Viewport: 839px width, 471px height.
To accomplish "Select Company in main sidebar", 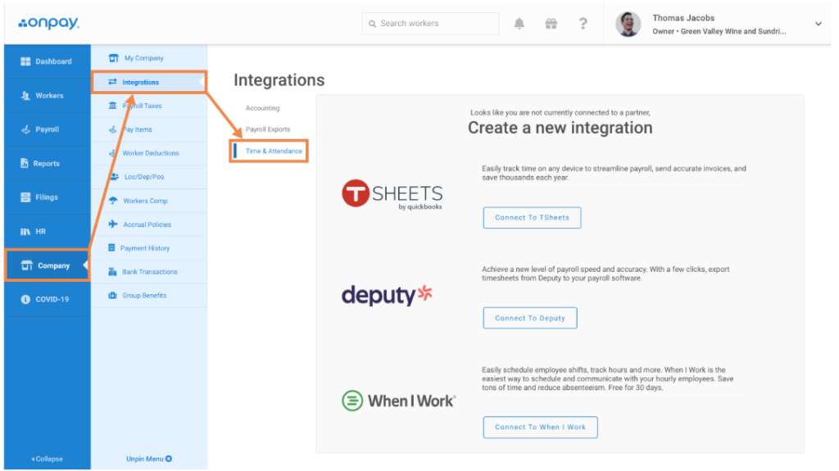I will tap(47, 265).
